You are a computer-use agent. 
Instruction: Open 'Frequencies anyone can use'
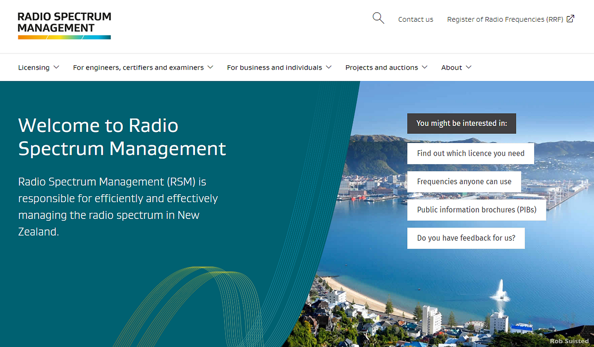coord(464,181)
